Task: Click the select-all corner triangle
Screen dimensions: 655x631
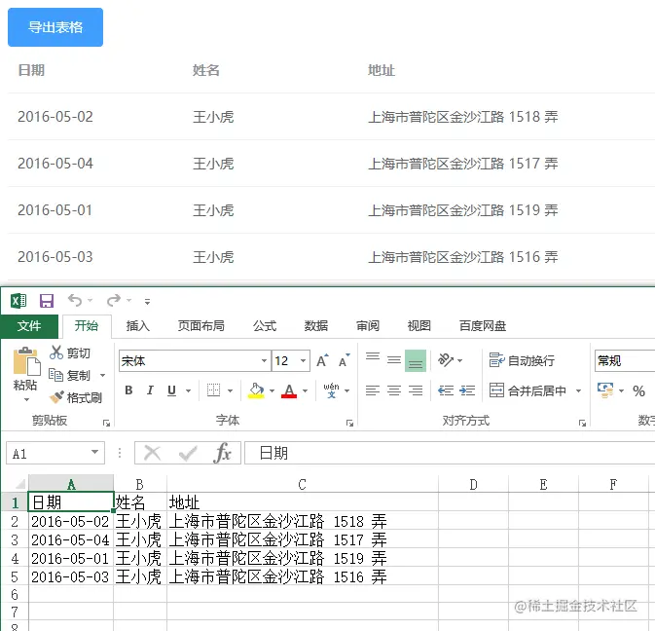Action: click(20, 484)
